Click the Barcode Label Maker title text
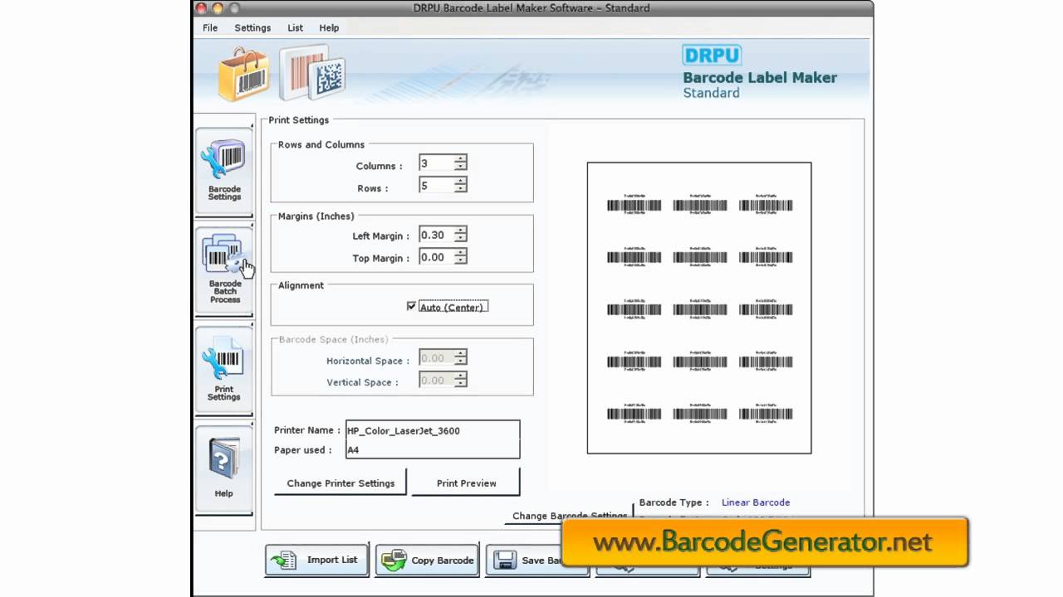 [x=760, y=78]
